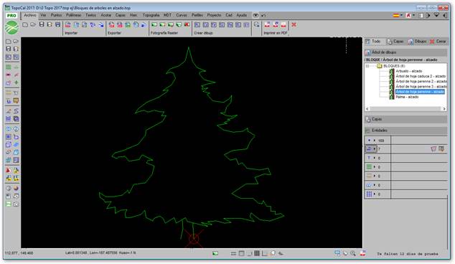Click the delete raster photo icon
Screen dimensions: 455x264
tap(187, 24)
